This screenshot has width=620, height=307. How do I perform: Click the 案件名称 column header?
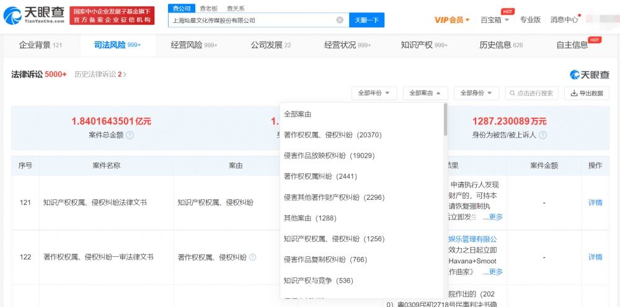pos(107,166)
